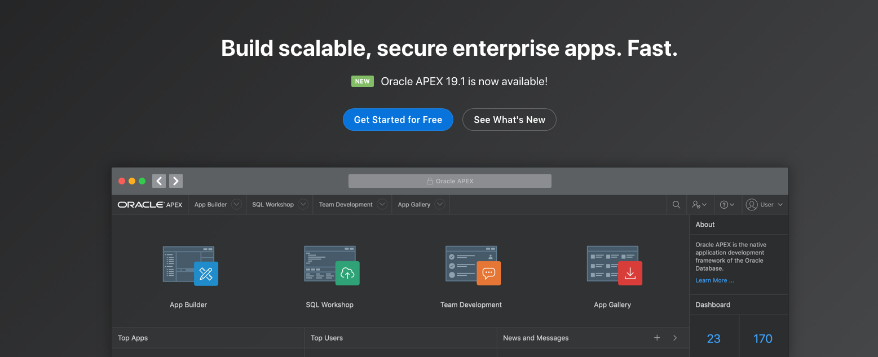Click Get Started for Free
The width and height of the screenshot is (878, 357).
pos(398,120)
